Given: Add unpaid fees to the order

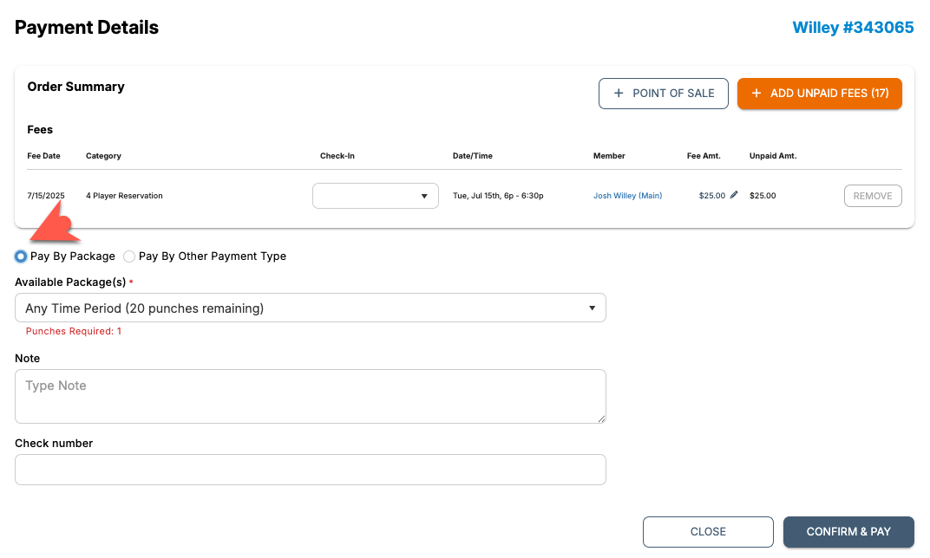Looking at the screenshot, I should pyautogui.click(x=819, y=94).
